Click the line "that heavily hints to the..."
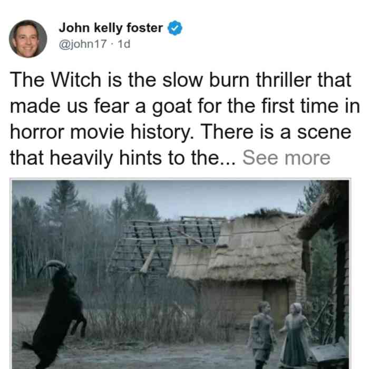 pos(123,158)
